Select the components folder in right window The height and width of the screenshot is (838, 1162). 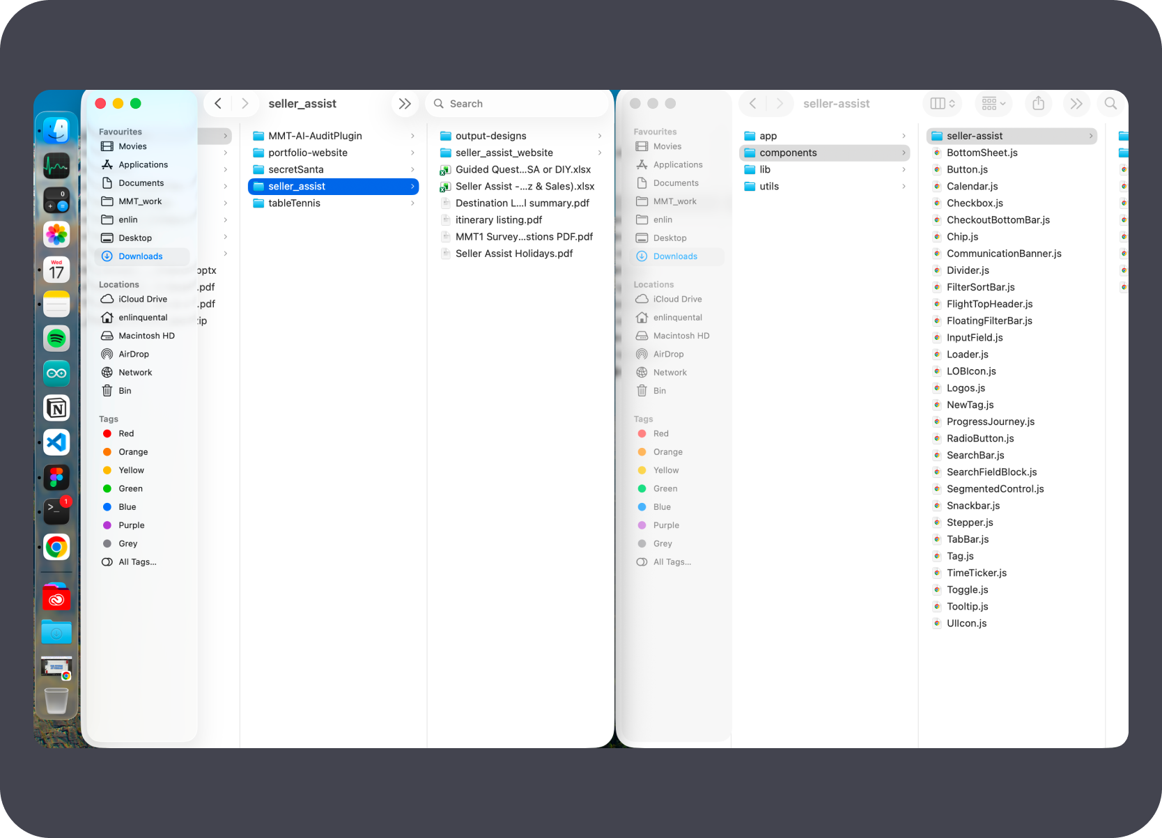824,153
